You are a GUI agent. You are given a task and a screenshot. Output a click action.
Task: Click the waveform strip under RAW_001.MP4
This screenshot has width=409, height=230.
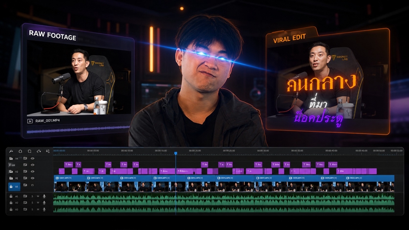(78, 129)
